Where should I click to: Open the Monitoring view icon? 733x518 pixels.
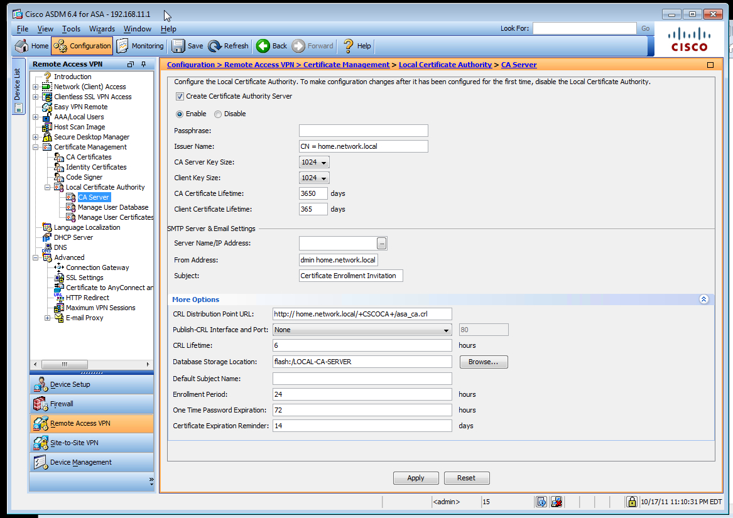coord(122,46)
